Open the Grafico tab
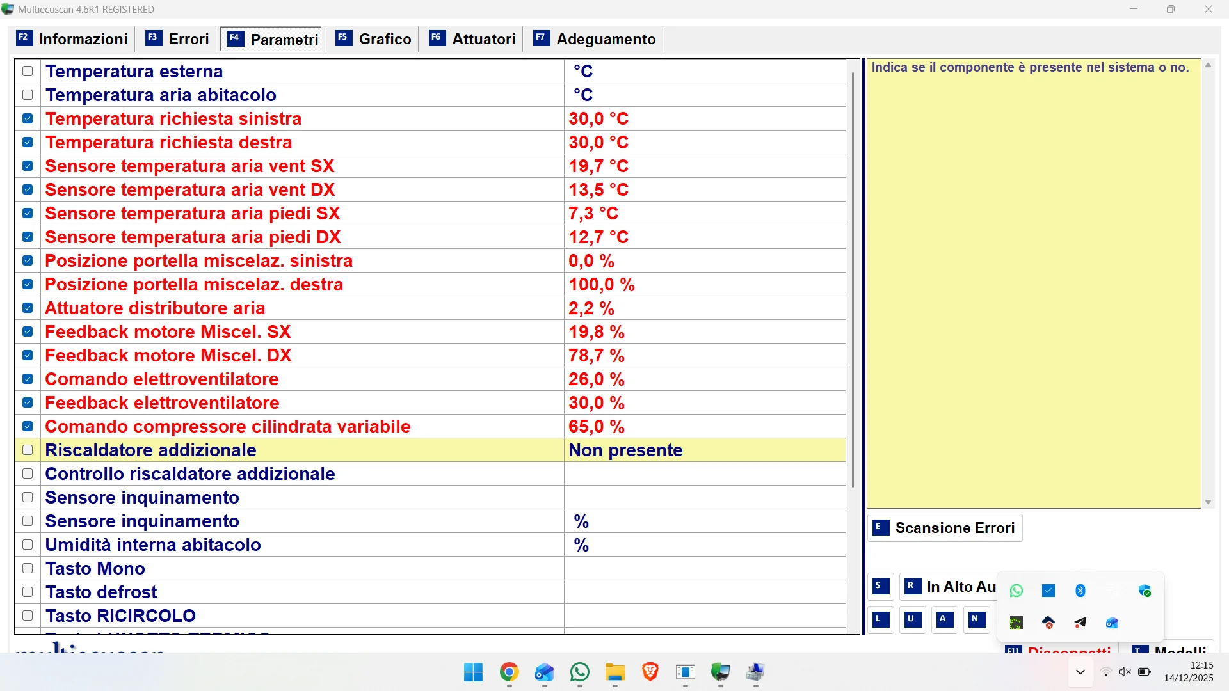This screenshot has width=1229, height=691. 374,39
